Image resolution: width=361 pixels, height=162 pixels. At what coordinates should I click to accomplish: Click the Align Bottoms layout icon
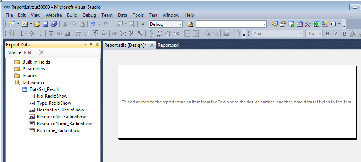click(x=68, y=33)
